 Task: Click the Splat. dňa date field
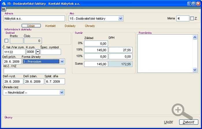tap(55, 81)
